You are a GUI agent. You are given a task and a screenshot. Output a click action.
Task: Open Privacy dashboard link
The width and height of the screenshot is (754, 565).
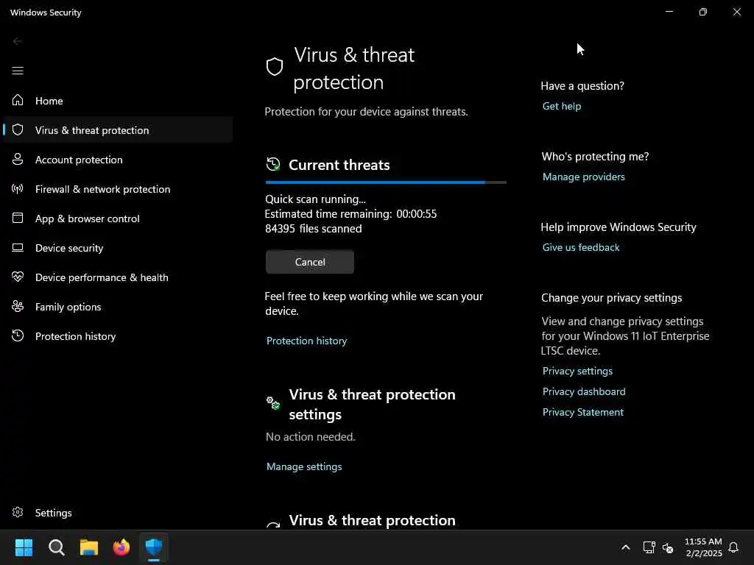tap(584, 391)
